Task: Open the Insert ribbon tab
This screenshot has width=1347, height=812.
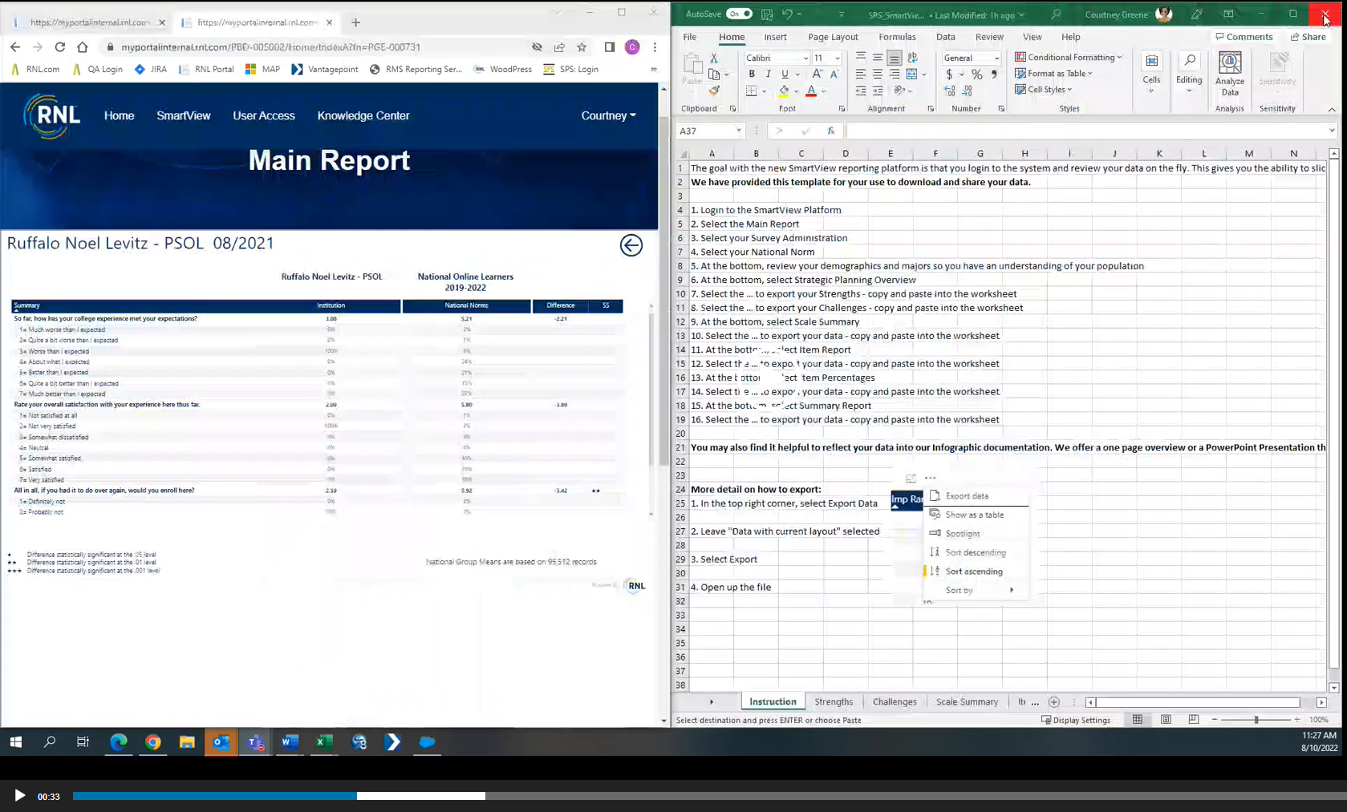Action: [775, 37]
